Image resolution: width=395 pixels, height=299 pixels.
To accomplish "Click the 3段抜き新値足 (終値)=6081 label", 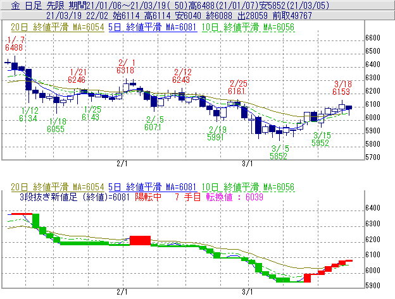I will point(75,197).
